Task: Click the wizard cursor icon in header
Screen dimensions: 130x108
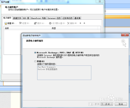Action: tap(124, 43)
